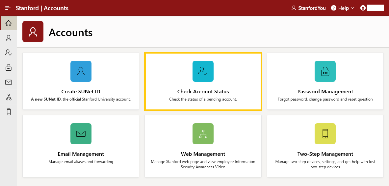This screenshot has height=186, width=389.
Task: Click the teal Password Management lock icon
Action: click(x=325, y=71)
